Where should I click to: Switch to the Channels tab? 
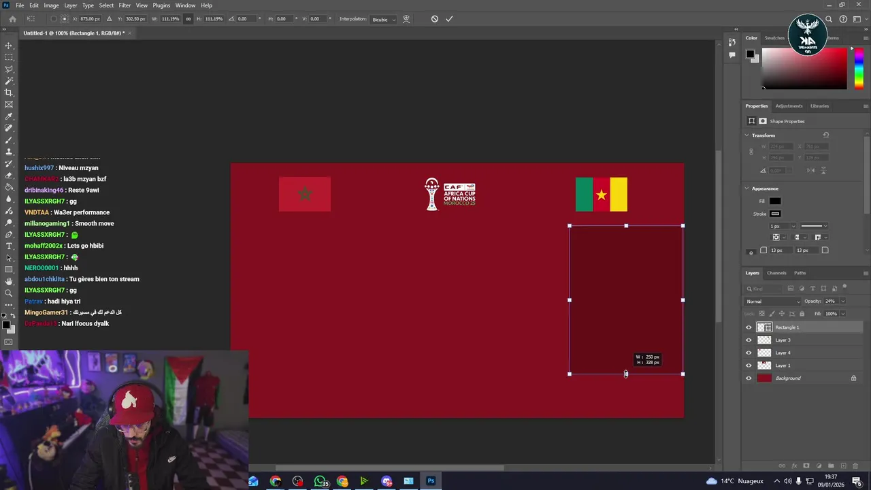[x=776, y=273]
